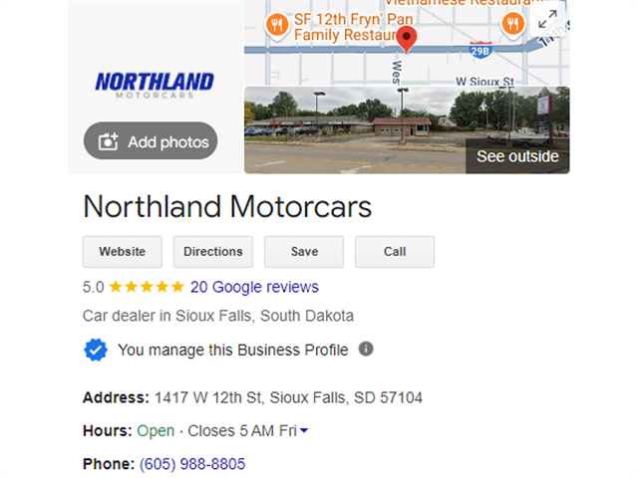Click the Open hours status text
The image size is (638, 478).
tap(156, 431)
